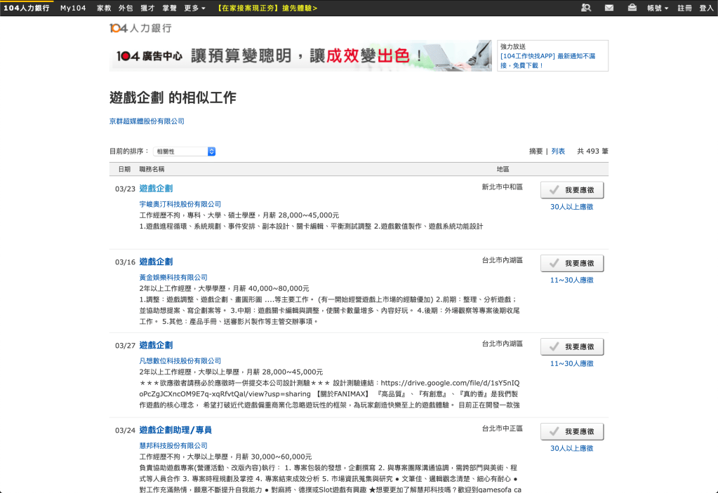The height and width of the screenshot is (493, 718).
Task: Select 家教 in the top navigation
Action: (104, 8)
